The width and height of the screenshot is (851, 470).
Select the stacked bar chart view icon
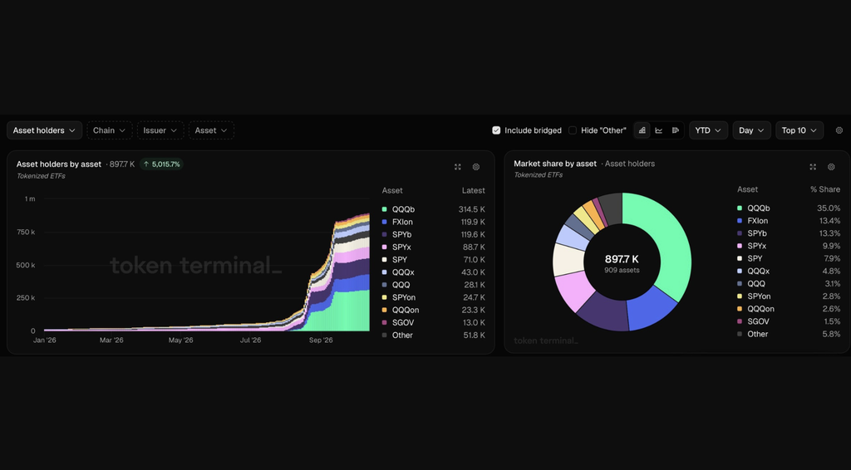pyautogui.click(x=642, y=130)
